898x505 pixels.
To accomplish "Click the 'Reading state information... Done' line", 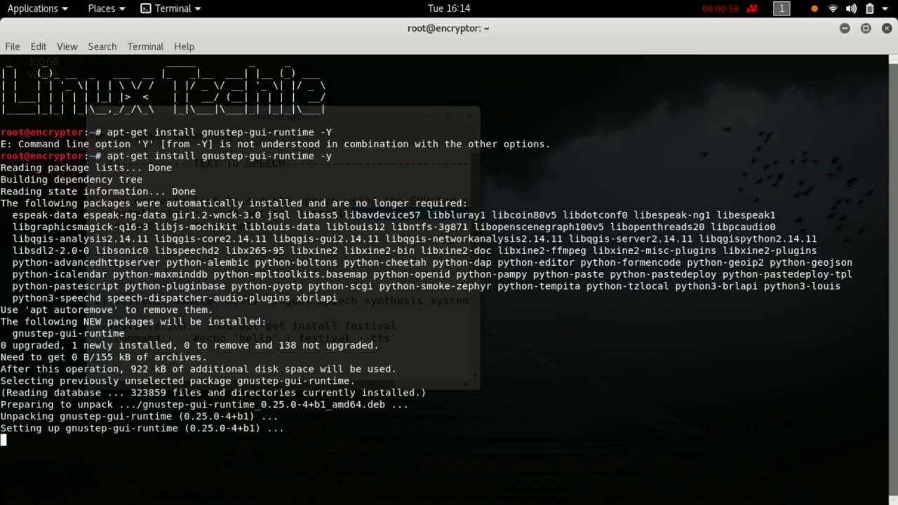I will (98, 191).
